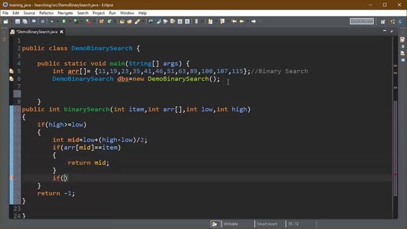
Task: Open the Project menu
Action: click(x=99, y=13)
